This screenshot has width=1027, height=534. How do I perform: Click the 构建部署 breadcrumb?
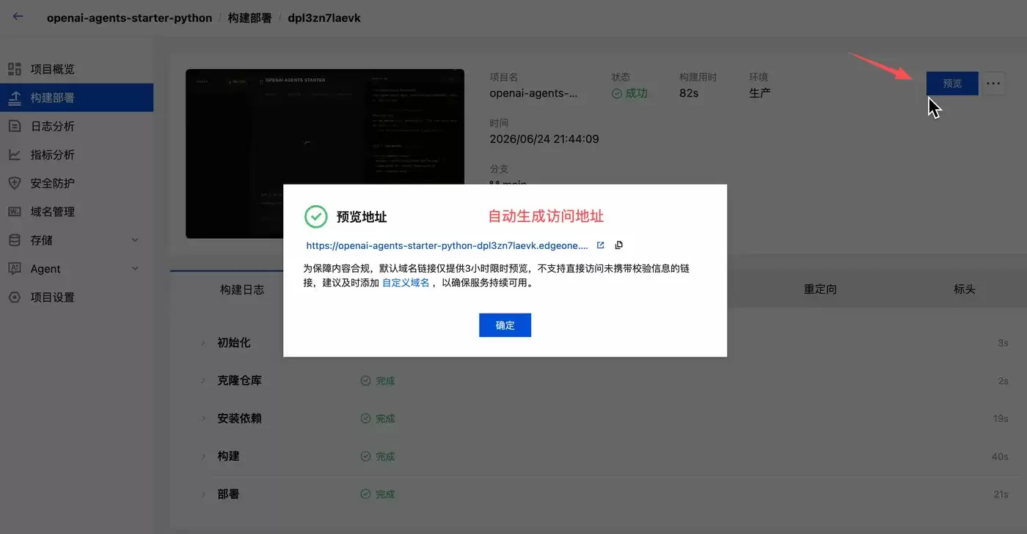tap(250, 18)
